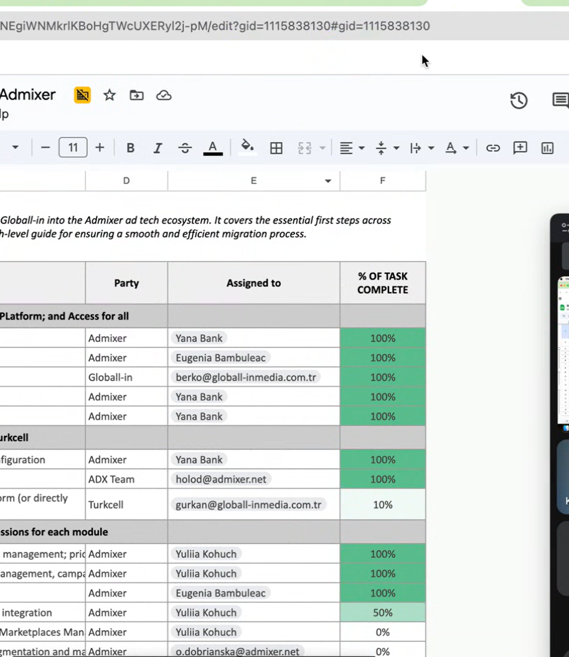Toggle italic text formatting

coord(158,148)
